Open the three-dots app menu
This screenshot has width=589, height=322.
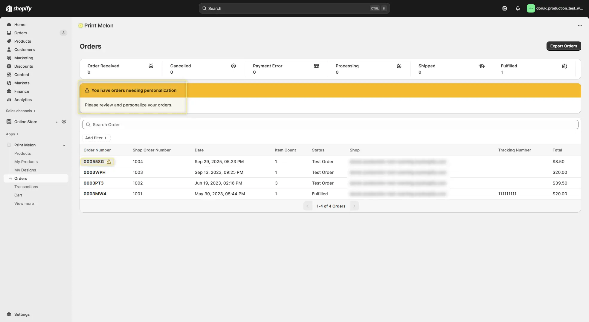[580, 26]
